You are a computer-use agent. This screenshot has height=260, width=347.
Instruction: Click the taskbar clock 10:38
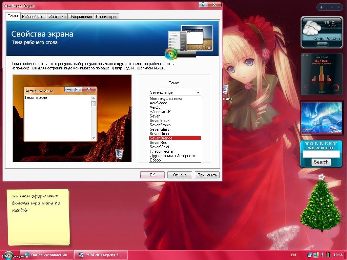coord(338,255)
